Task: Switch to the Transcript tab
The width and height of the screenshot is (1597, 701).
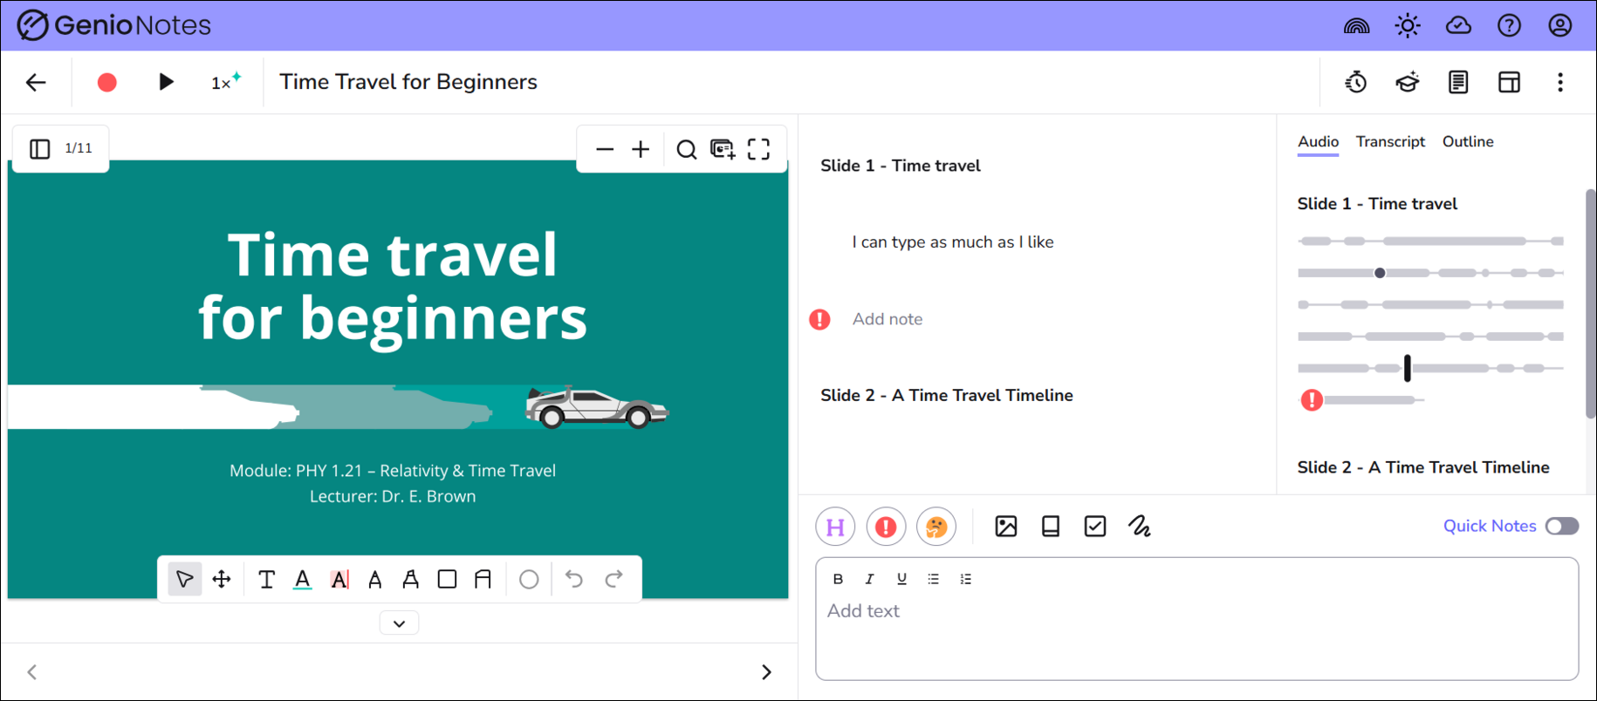Action: tap(1389, 141)
